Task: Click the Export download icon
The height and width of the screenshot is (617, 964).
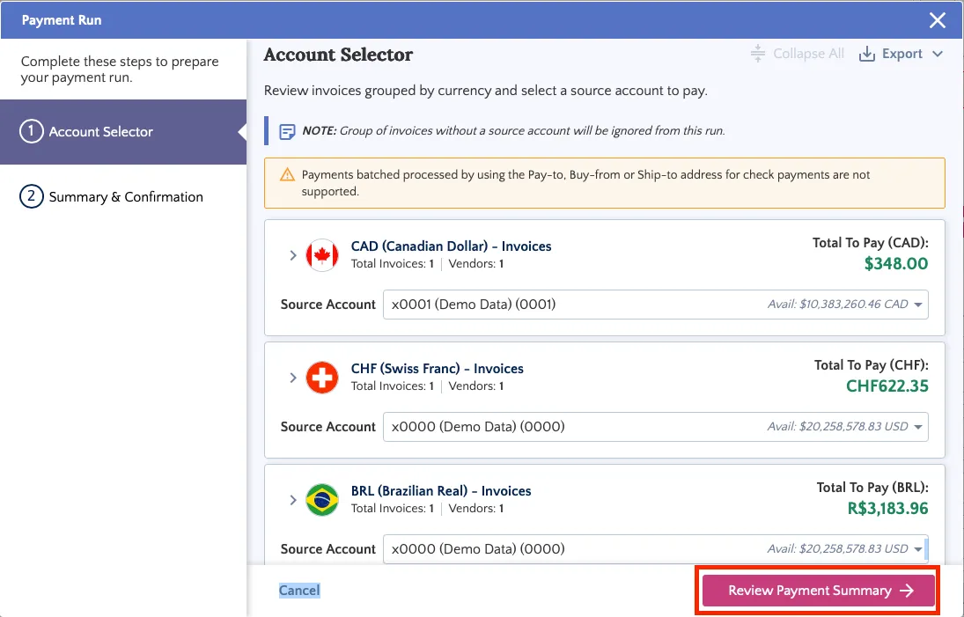Action: pyautogui.click(x=867, y=54)
